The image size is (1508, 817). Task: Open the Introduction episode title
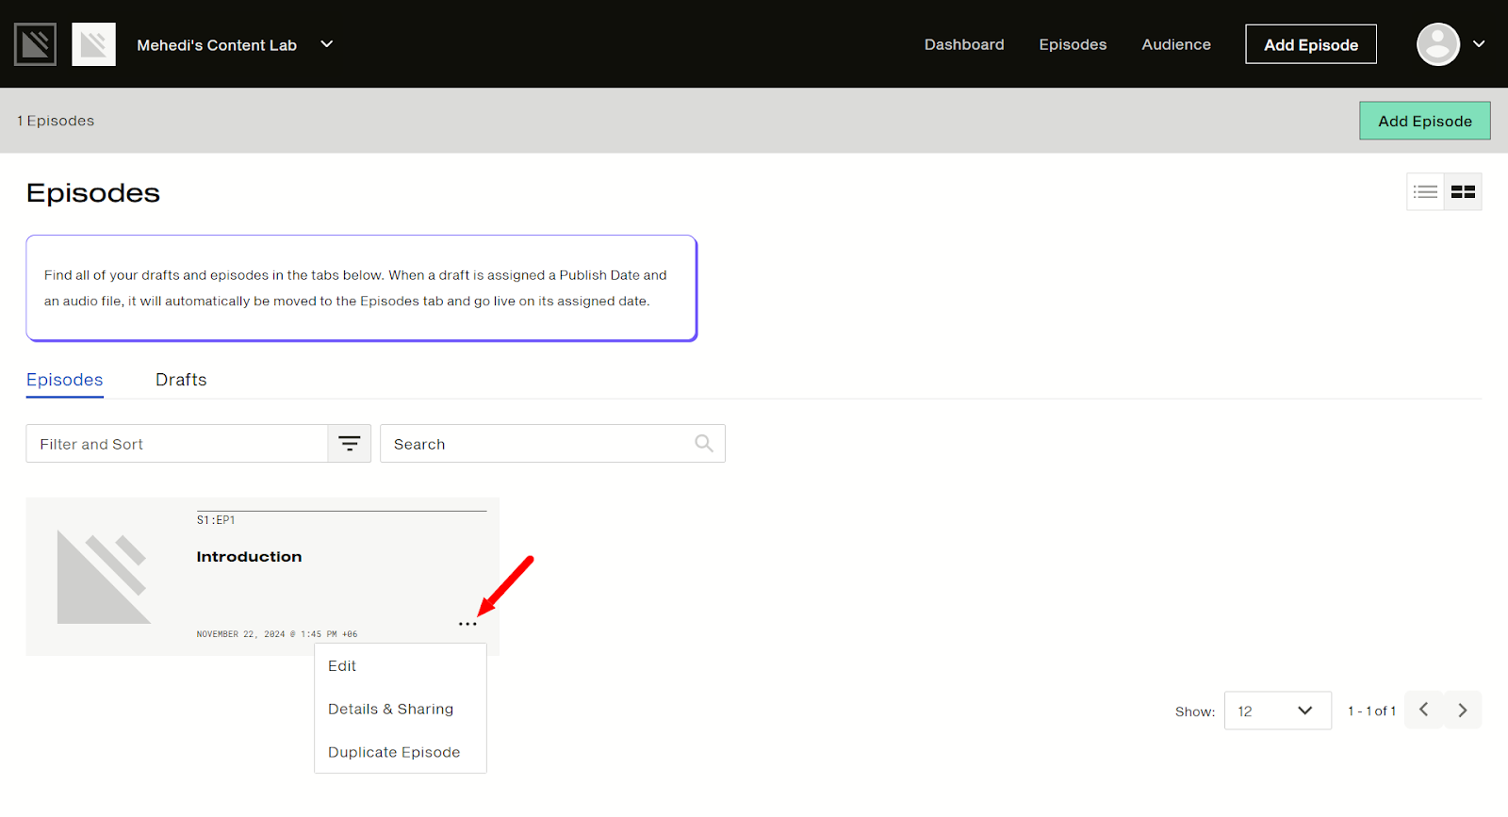coord(249,557)
